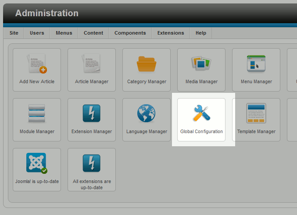The height and width of the screenshot is (215, 297).
Task: Click the Global Configuration tools icon
Action: coord(201,113)
